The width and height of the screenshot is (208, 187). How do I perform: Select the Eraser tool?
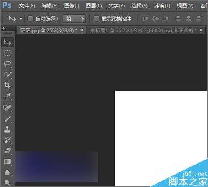click(7, 151)
